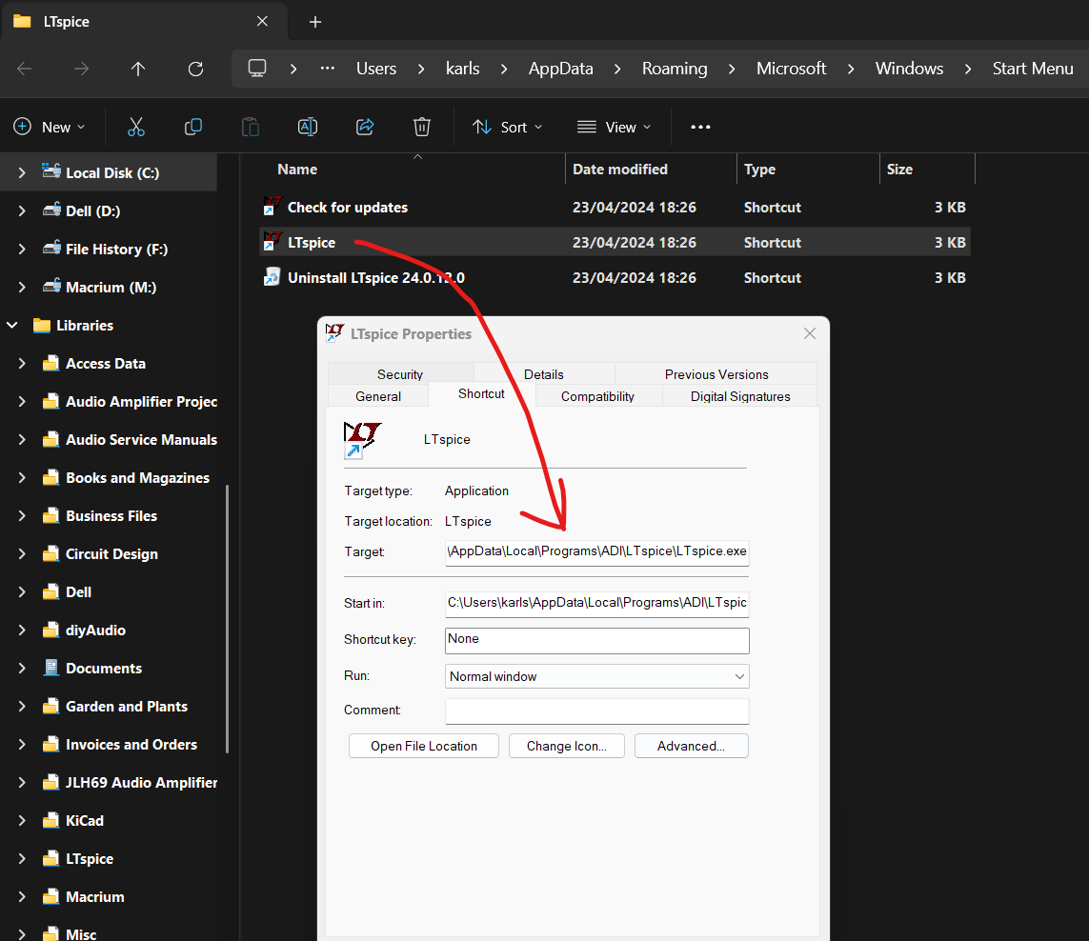Expand the Circuit Design library folder
The image size is (1089, 941).
[x=22, y=554]
